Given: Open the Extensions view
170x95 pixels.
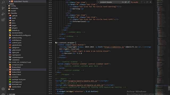Looking at the screenshot, I should [x=3, y=20].
